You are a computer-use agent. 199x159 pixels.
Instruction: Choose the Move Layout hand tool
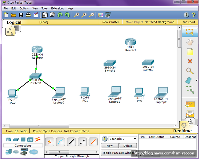190,42
